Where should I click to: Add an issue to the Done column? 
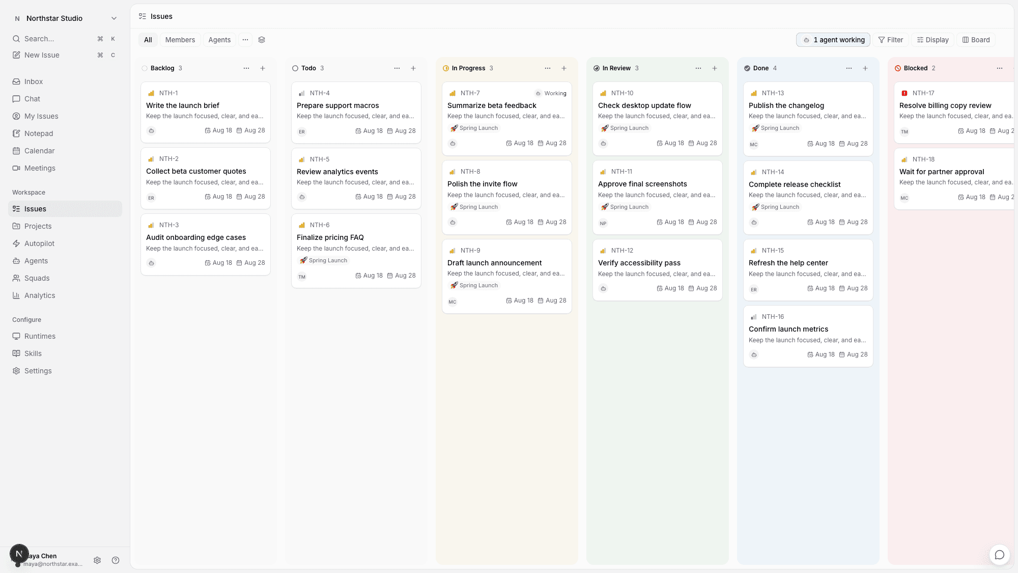865,68
